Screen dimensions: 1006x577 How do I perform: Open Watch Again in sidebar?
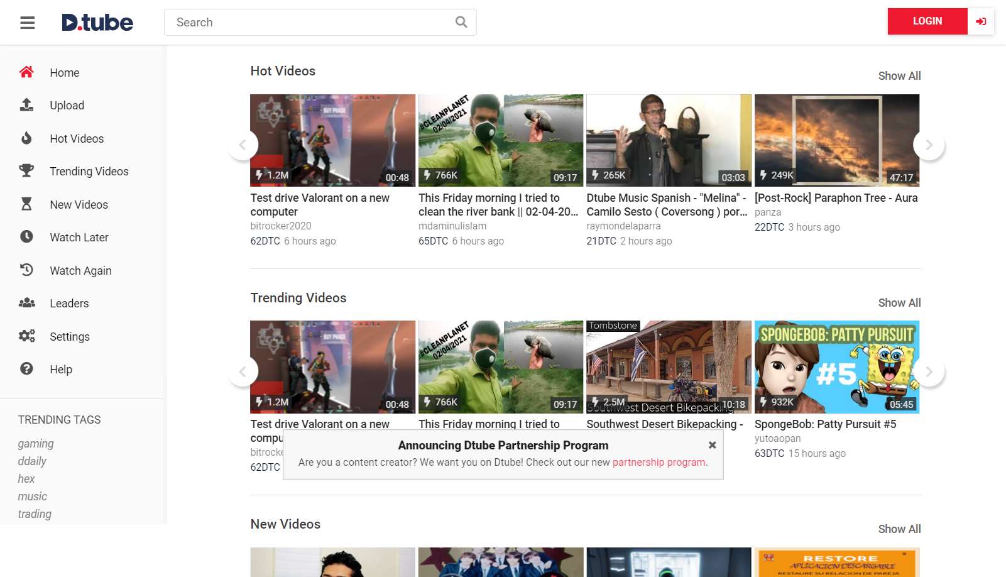click(x=82, y=270)
